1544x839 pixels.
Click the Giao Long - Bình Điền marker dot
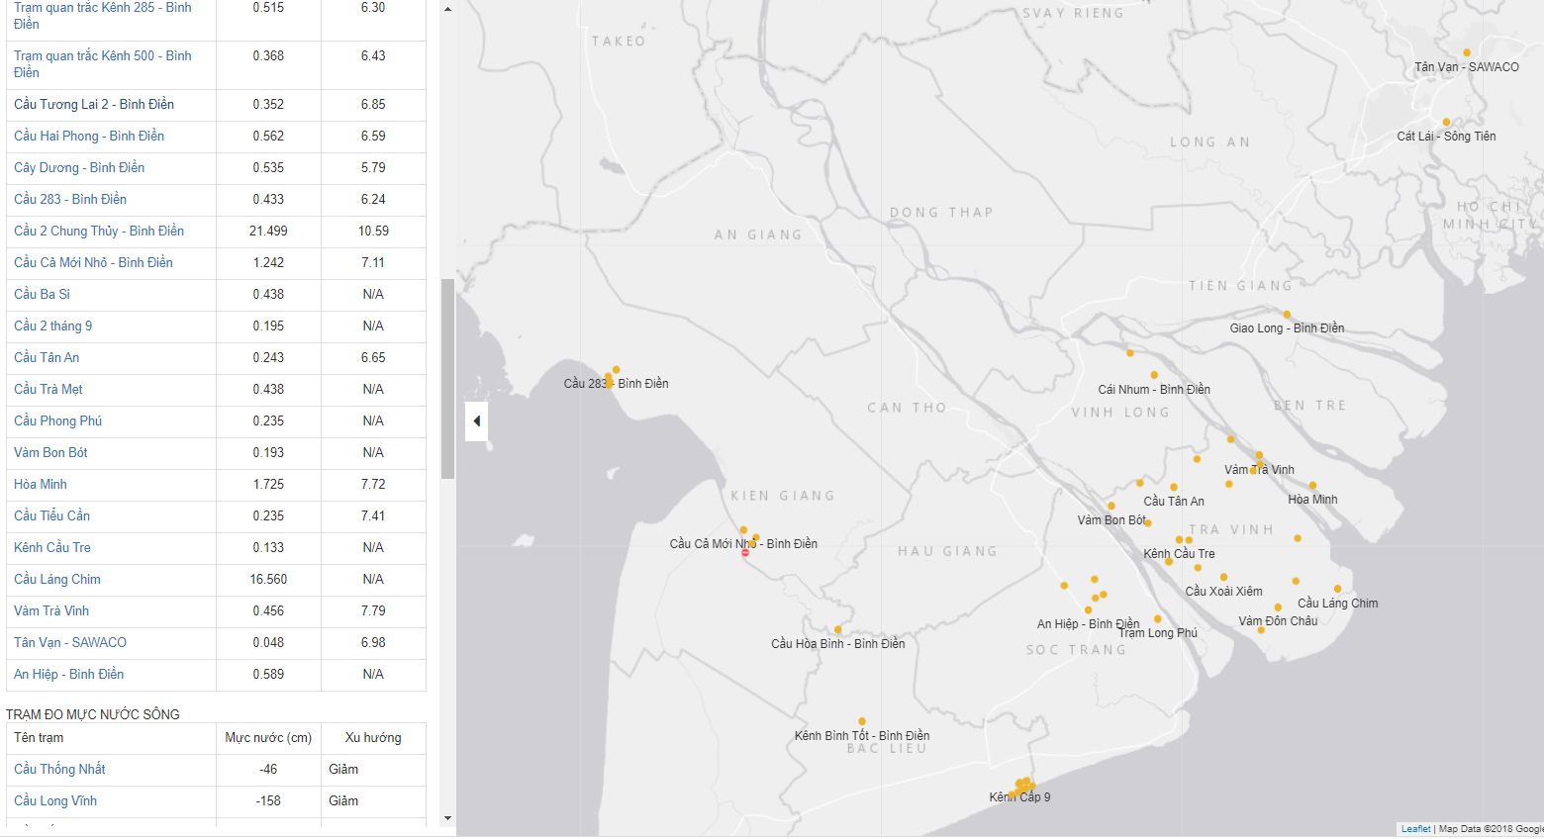[1287, 315]
